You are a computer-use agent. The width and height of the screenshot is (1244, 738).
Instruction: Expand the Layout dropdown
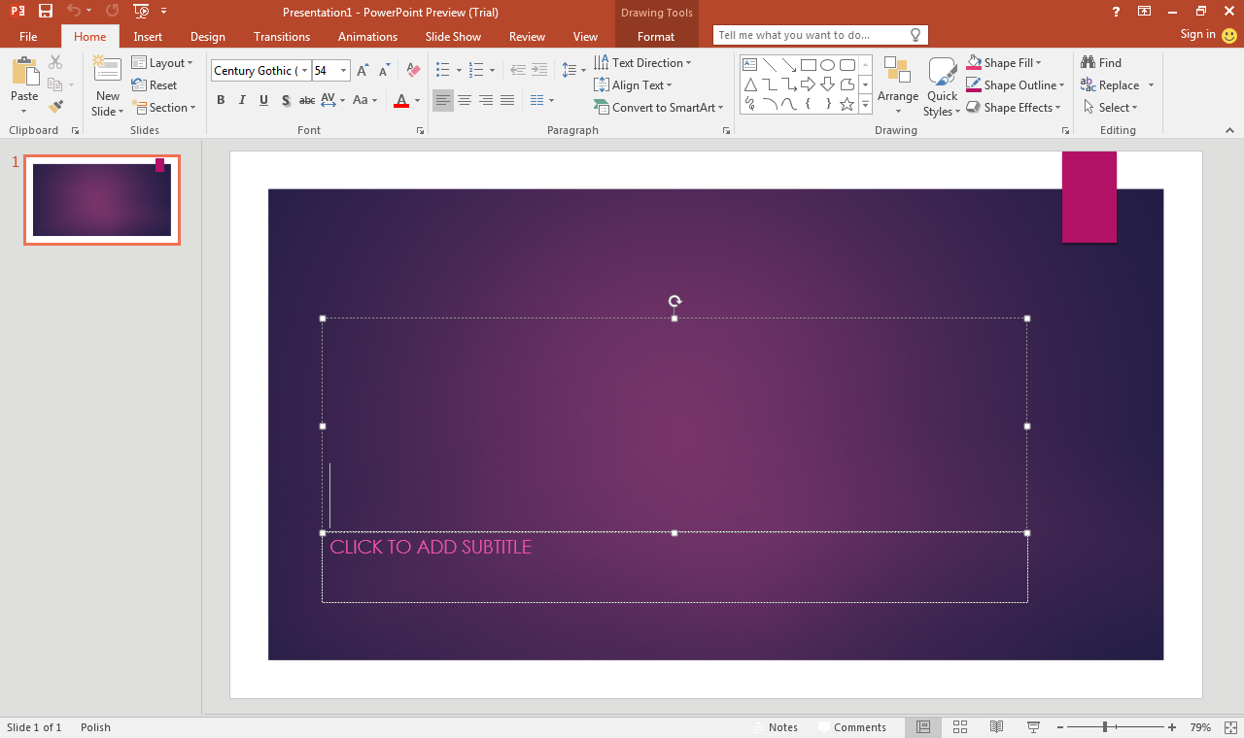coord(163,63)
